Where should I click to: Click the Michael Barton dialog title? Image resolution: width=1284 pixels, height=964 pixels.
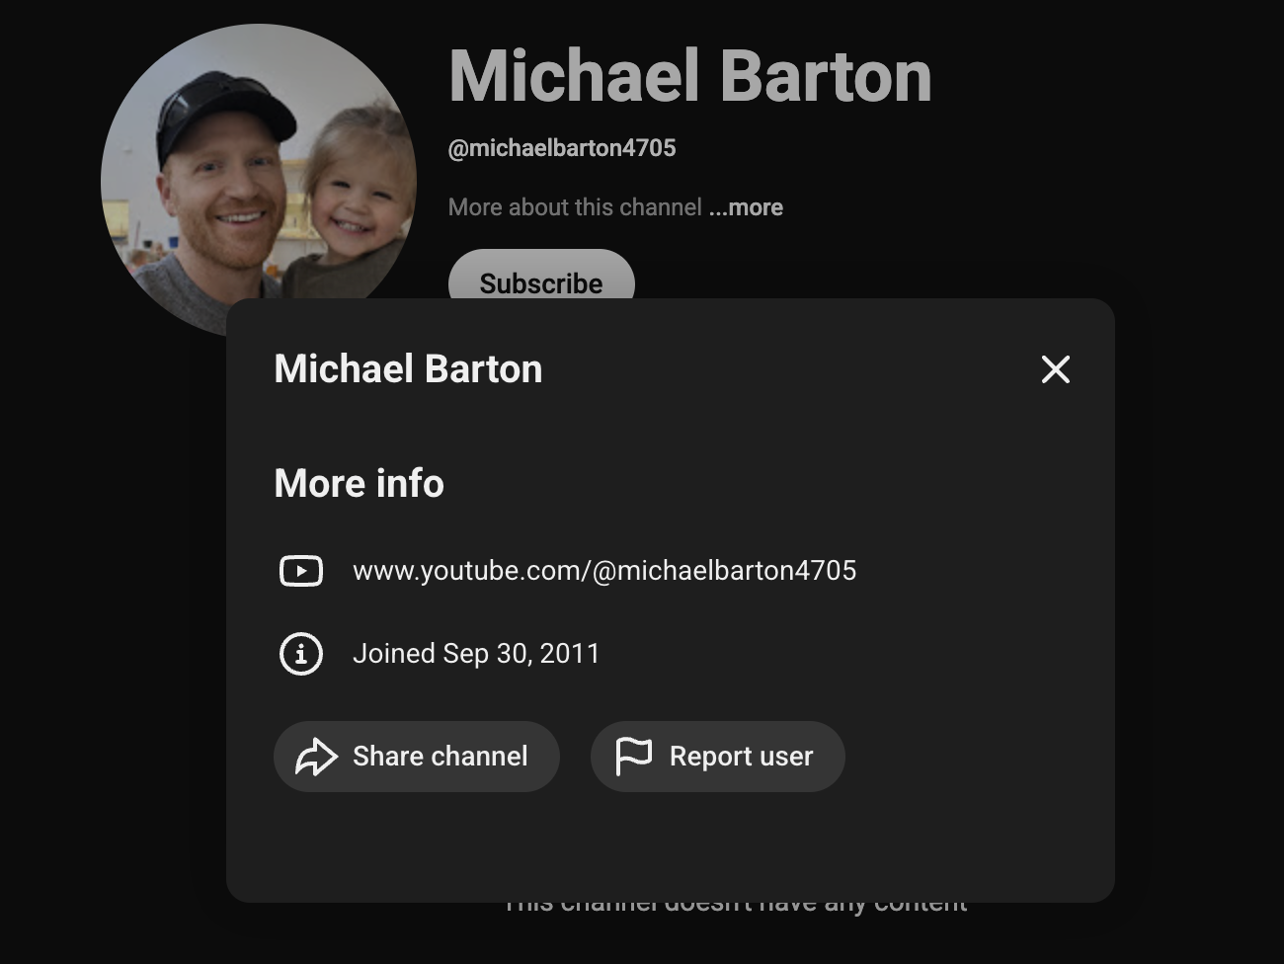[408, 368]
